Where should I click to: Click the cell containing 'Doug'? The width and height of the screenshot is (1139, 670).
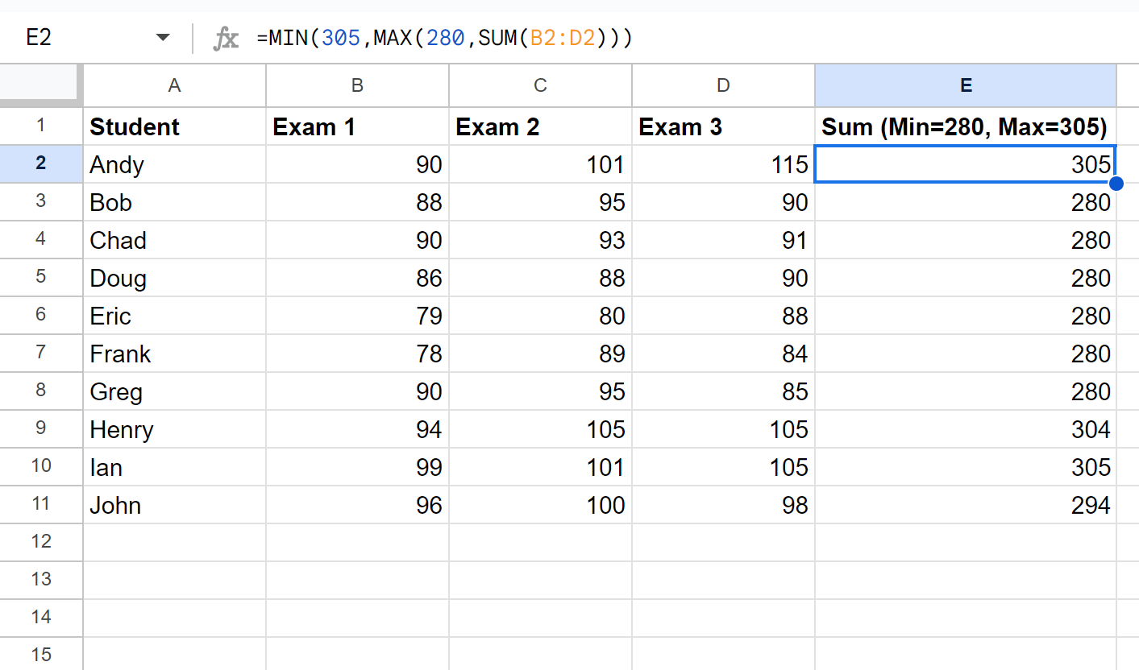[174, 278]
